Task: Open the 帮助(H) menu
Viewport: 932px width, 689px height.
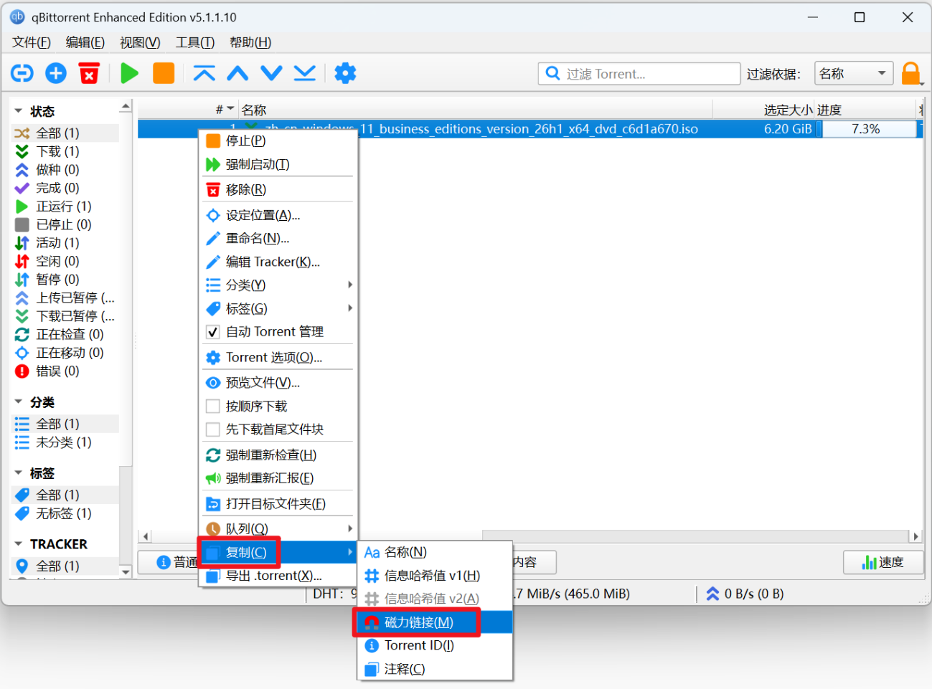Action: pyautogui.click(x=250, y=42)
